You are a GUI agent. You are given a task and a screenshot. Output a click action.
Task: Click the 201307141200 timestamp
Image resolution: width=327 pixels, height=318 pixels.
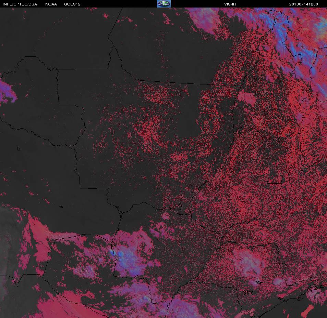tap(303, 4)
